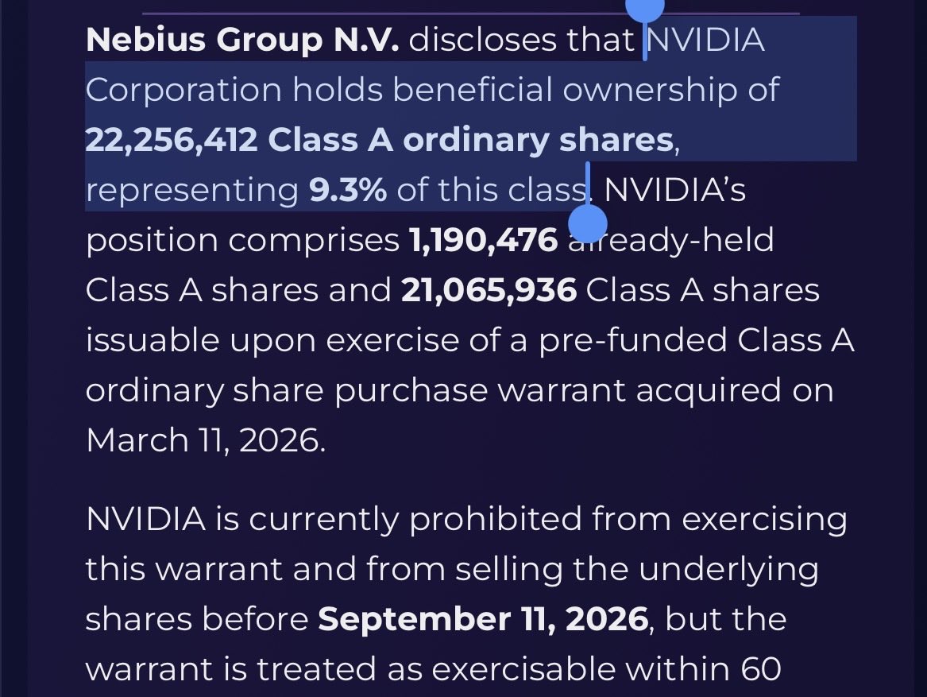This screenshot has height=697, width=927.
Task: Click the purple divider line above the text
Action: 470,13
